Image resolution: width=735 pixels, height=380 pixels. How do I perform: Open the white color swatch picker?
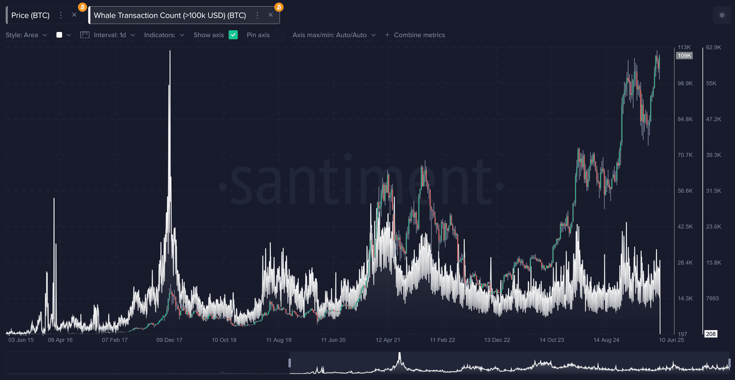tap(63, 35)
